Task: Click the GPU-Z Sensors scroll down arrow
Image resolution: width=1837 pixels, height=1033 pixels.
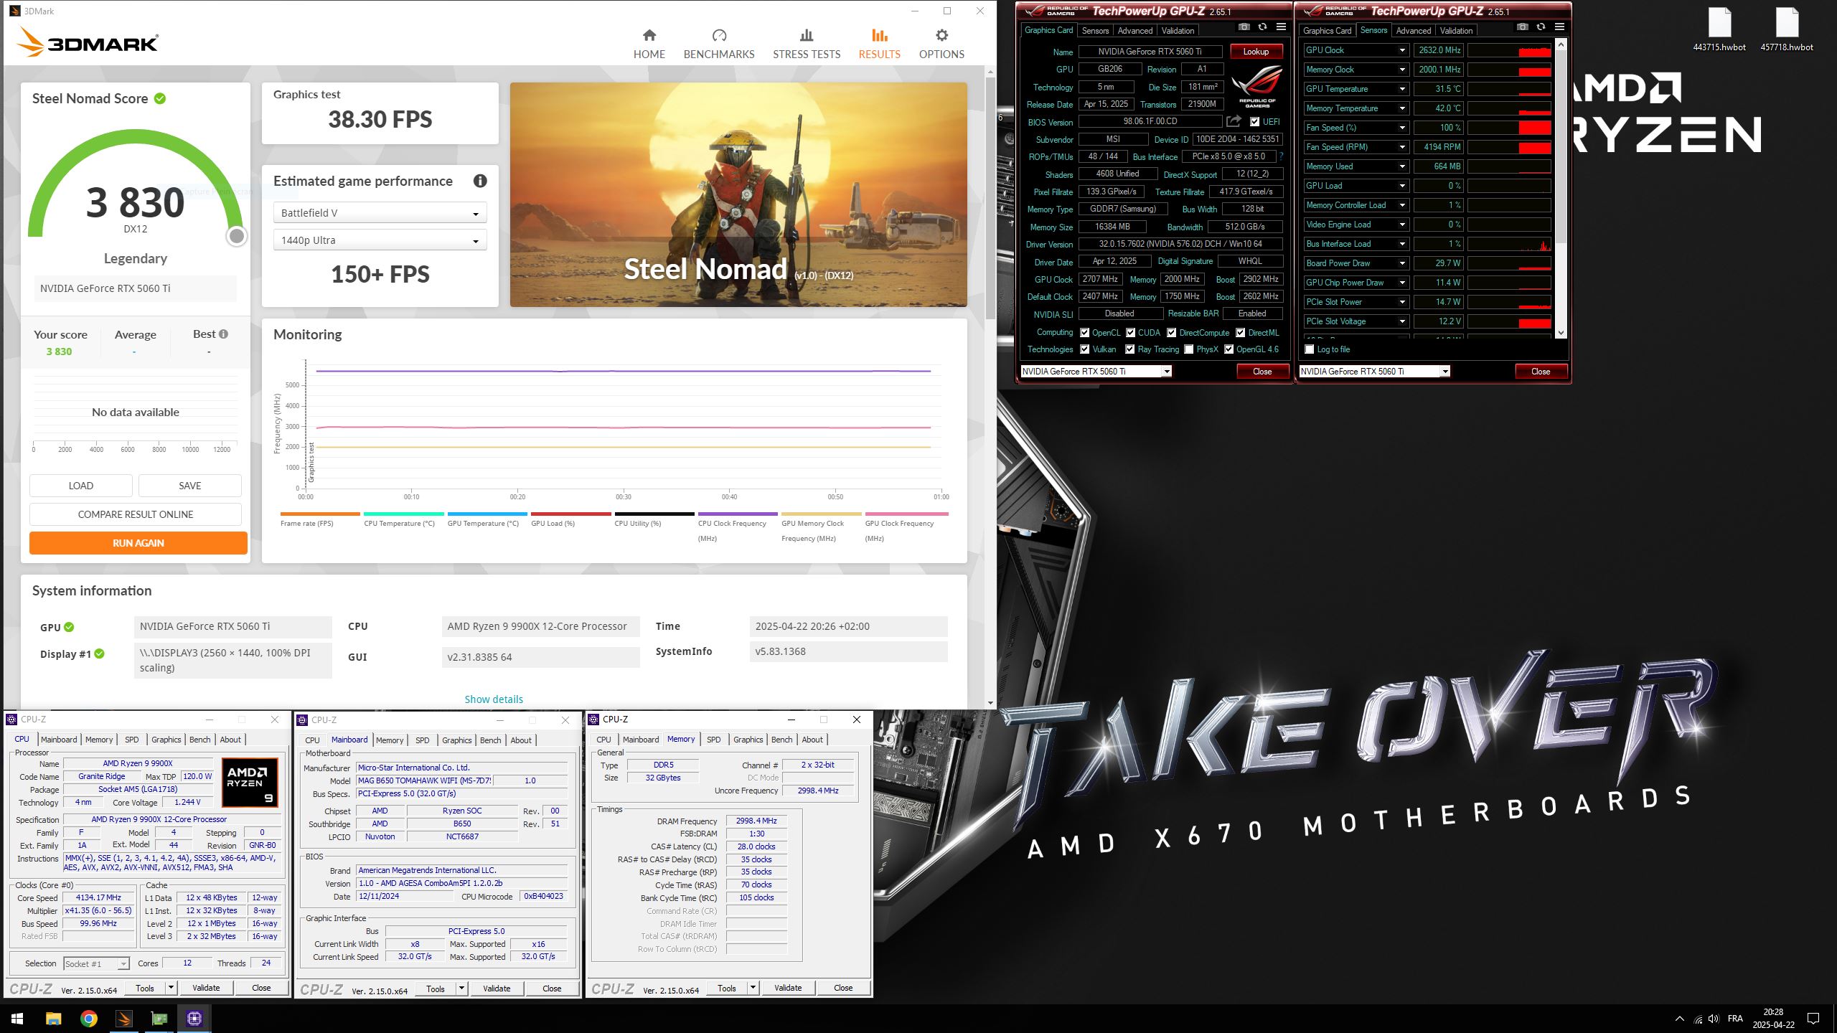Action: pyautogui.click(x=1561, y=333)
